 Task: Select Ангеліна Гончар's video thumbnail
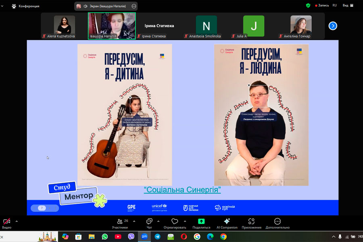(x=301, y=25)
